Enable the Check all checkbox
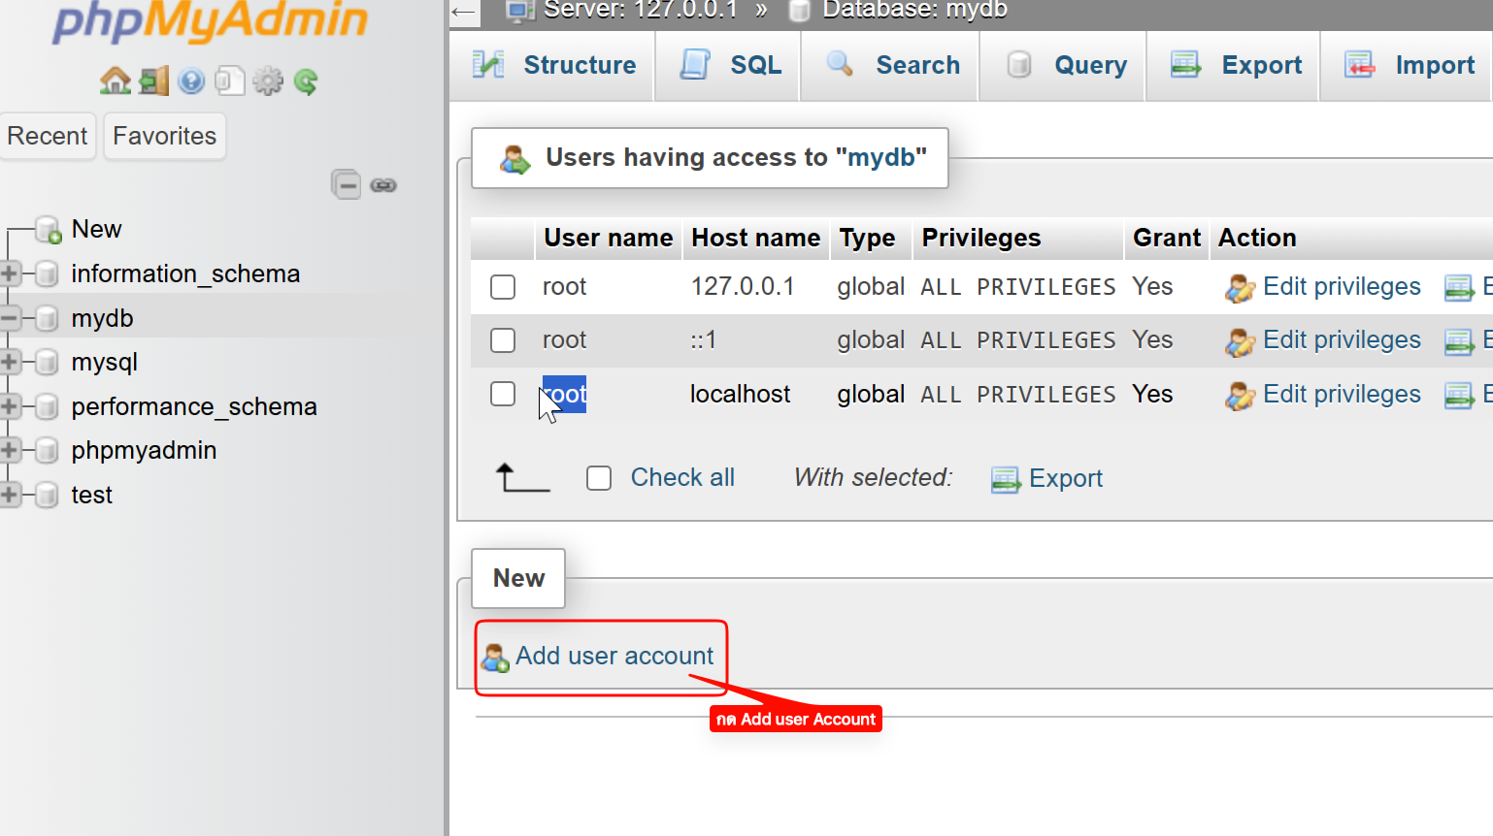 [x=599, y=478]
